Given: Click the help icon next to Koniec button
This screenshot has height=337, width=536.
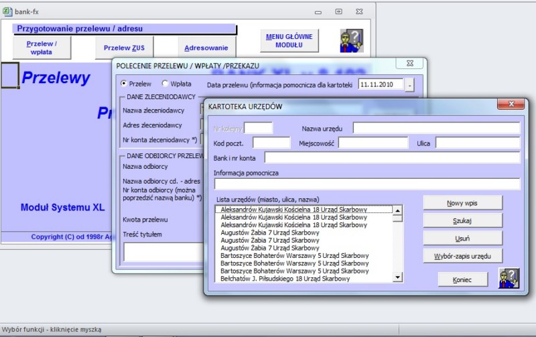Looking at the screenshot, I should coord(509,278).
